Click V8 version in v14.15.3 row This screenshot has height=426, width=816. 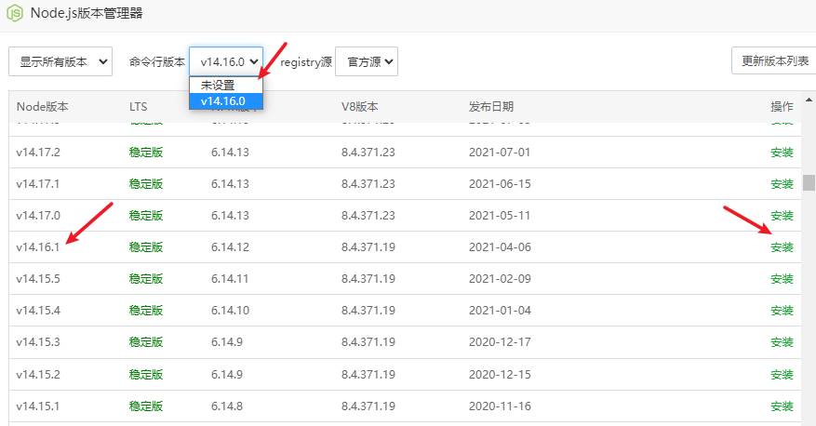click(x=368, y=343)
